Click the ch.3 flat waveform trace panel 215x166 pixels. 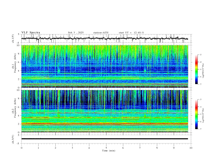tap(107, 139)
